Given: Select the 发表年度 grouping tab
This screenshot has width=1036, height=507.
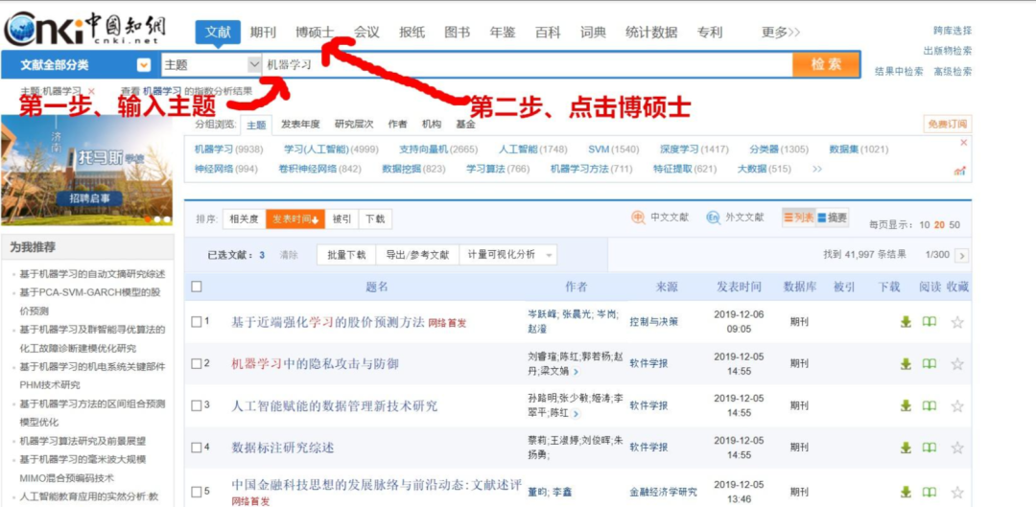Looking at the screenshot, I should [300, 124].
